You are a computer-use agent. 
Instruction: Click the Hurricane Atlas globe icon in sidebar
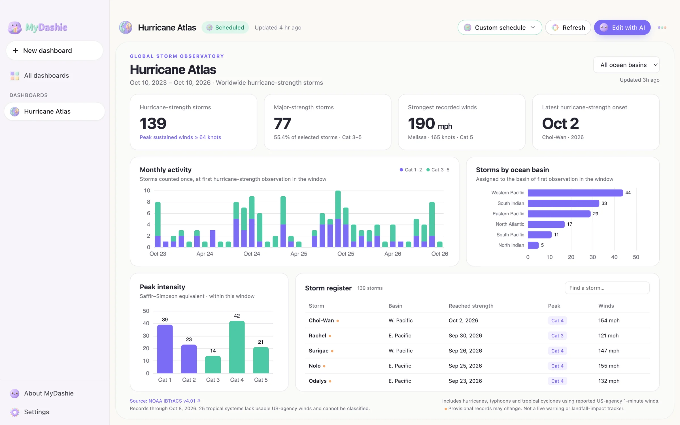coord(14,111)
